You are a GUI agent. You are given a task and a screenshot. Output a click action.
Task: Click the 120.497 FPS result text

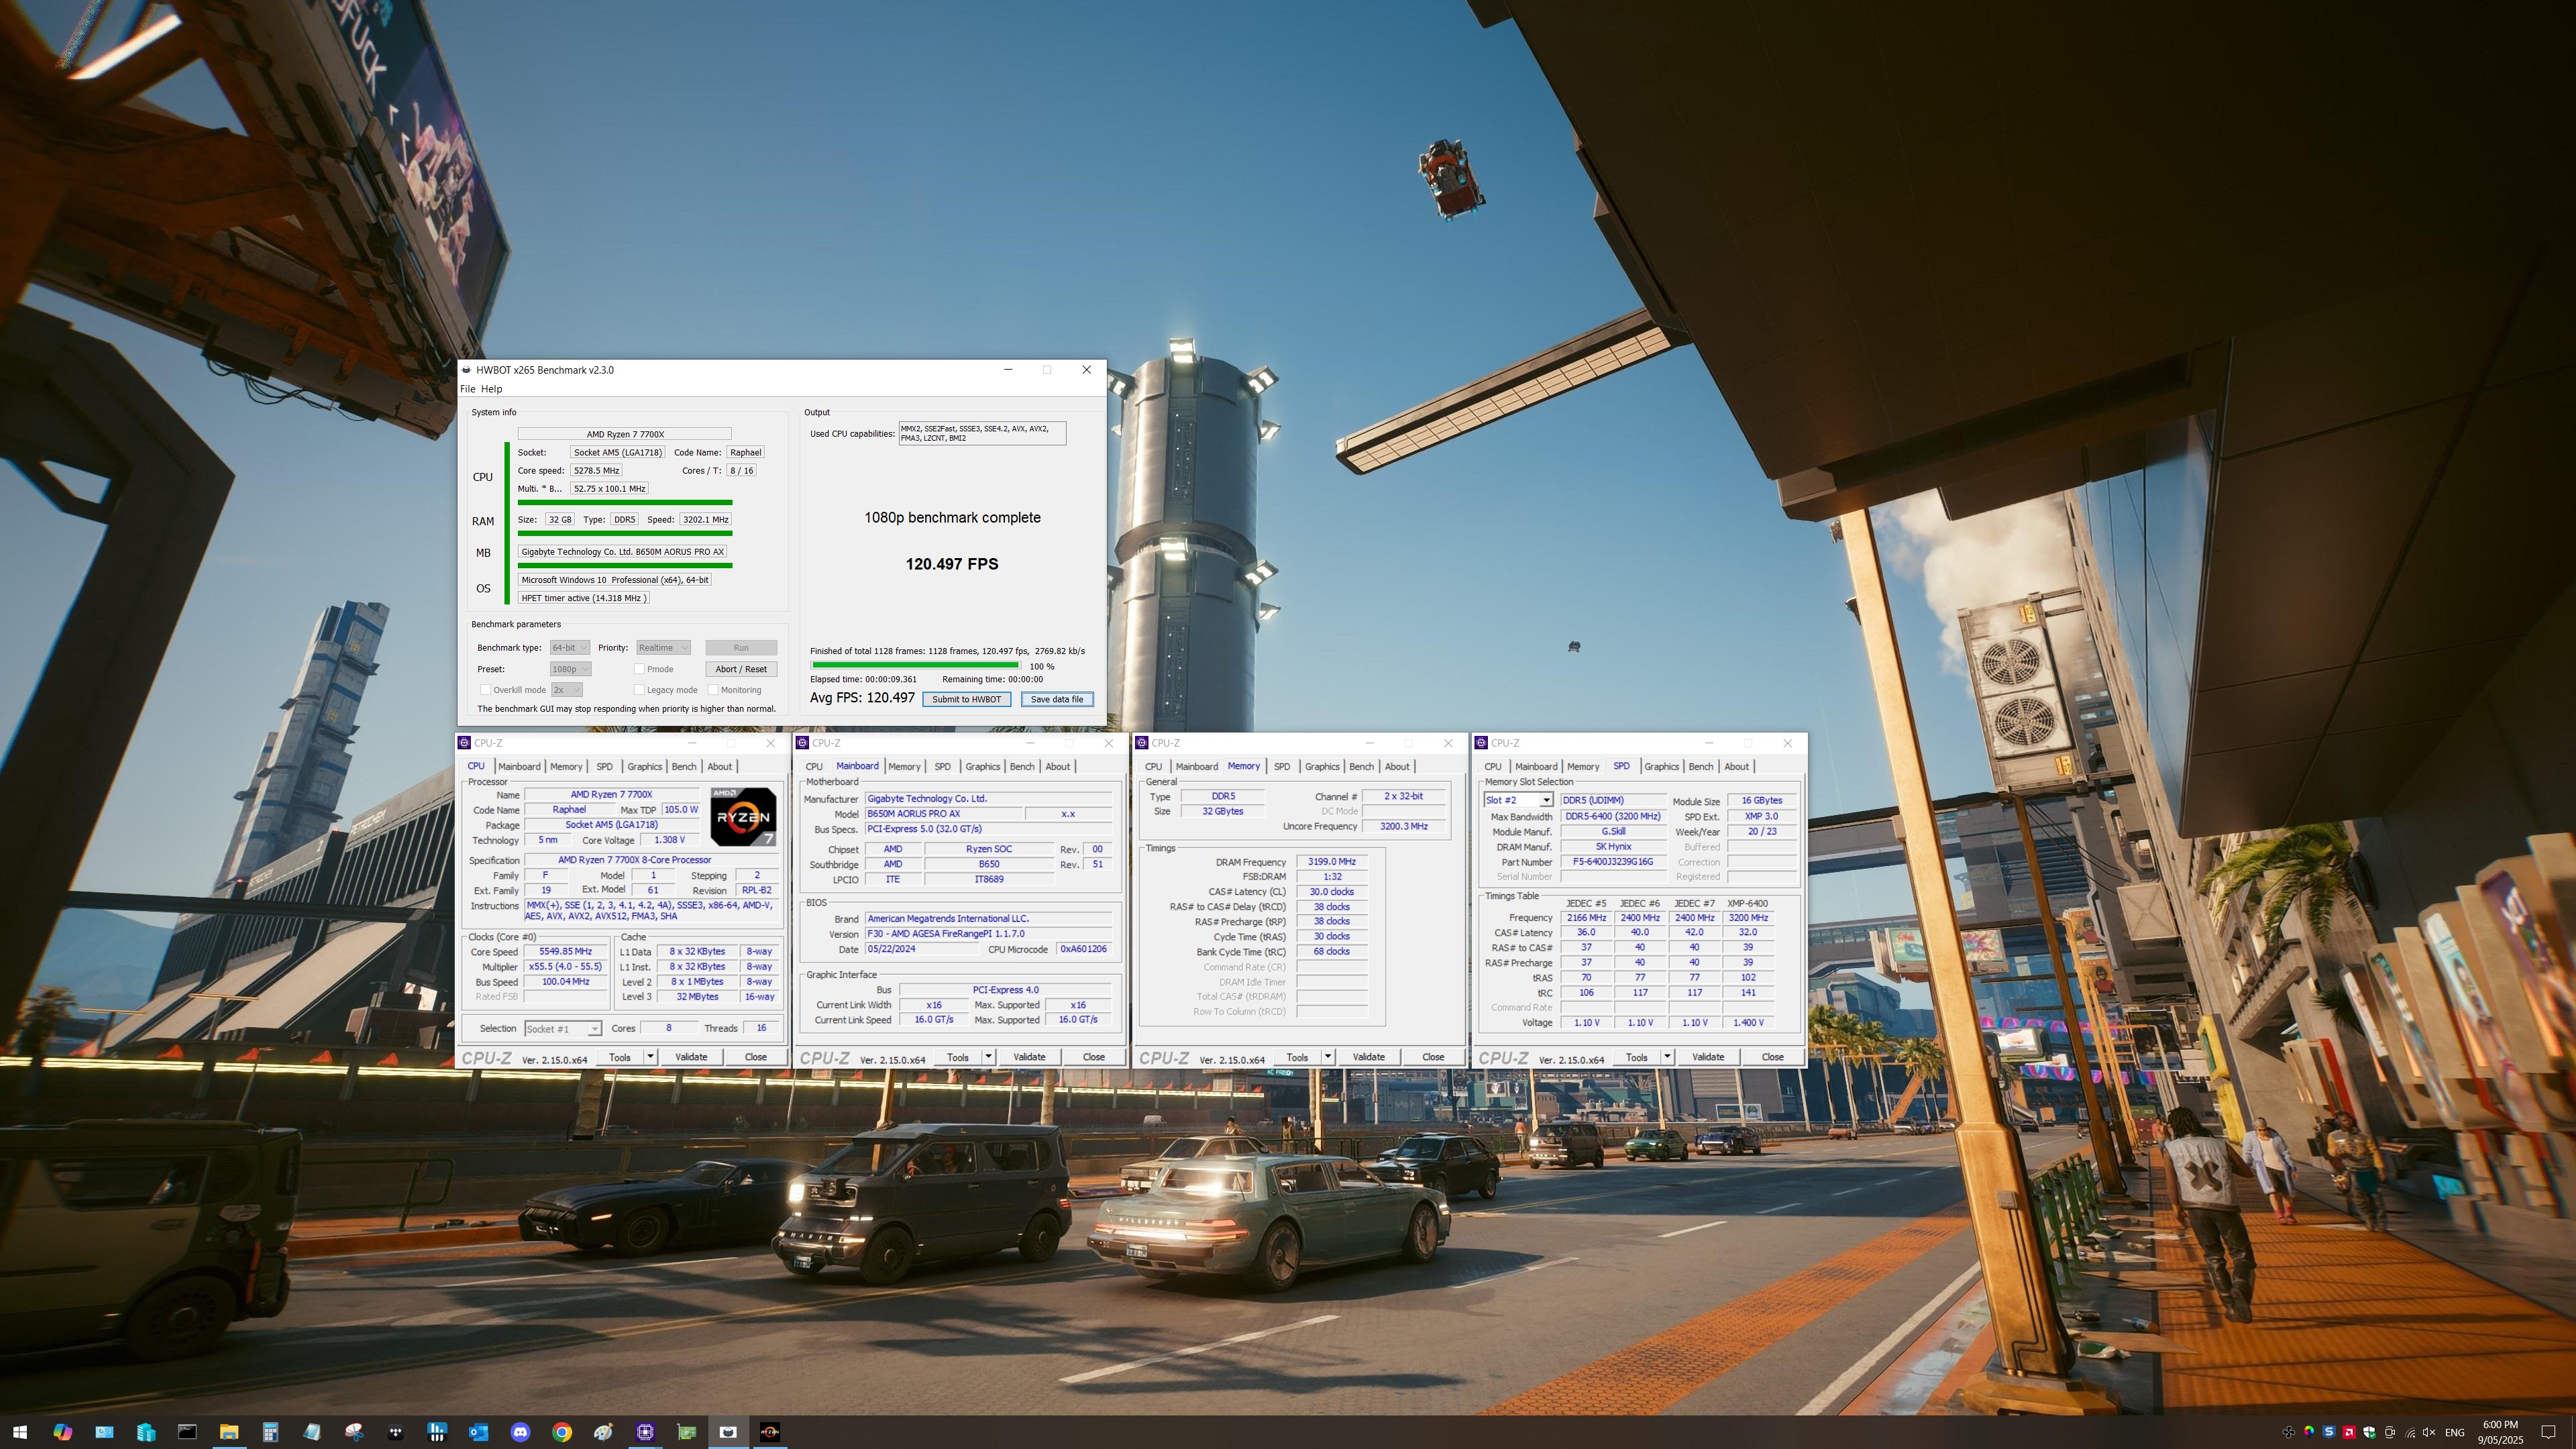coord(952,564)
